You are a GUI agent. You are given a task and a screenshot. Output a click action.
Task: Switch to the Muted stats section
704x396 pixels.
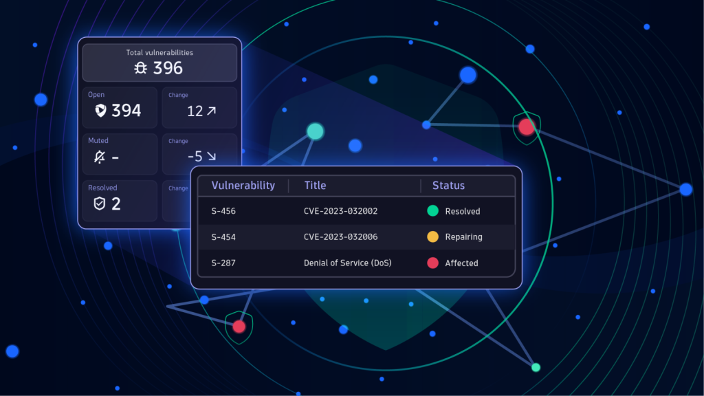pos(119,153)
